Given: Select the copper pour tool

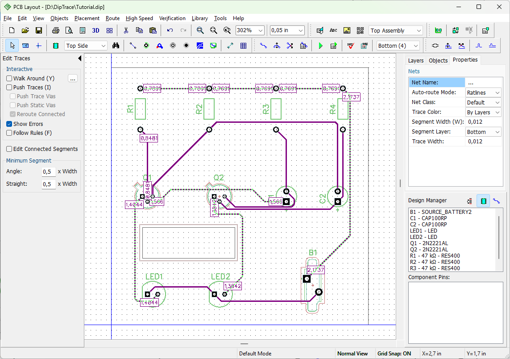Looking at the screenshot, I should (200, 46).
